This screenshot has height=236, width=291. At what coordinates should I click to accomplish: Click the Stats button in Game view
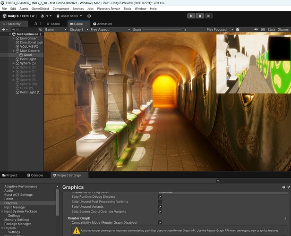(271, 29)
